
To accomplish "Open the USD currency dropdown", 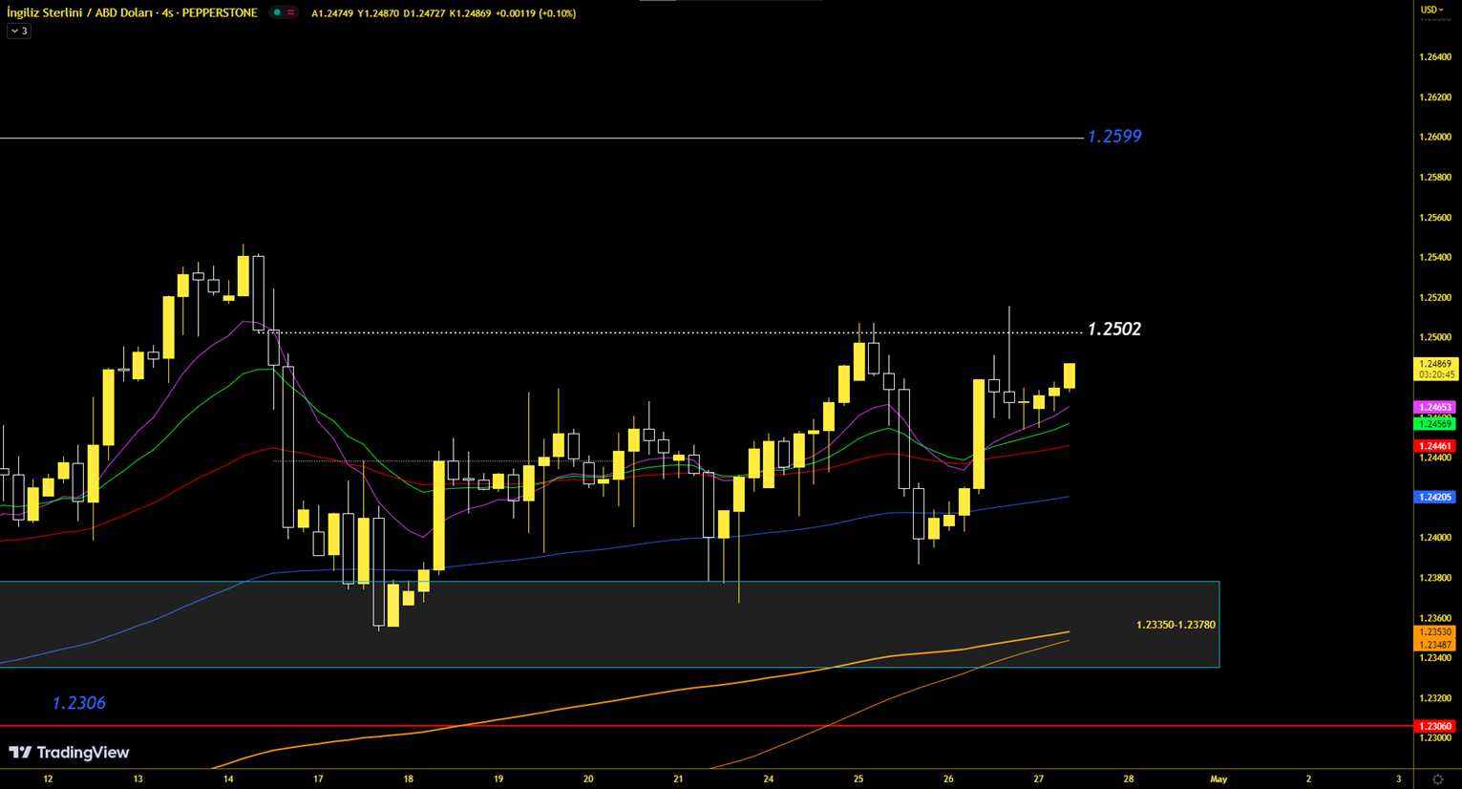I will pos(1431,10).
